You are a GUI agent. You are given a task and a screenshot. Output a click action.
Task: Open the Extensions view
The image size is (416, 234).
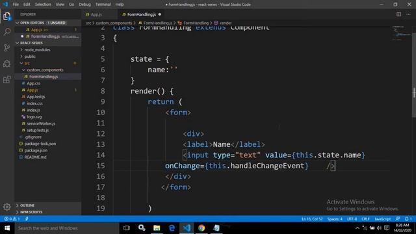pyautogui.click(x=7, y=79)
